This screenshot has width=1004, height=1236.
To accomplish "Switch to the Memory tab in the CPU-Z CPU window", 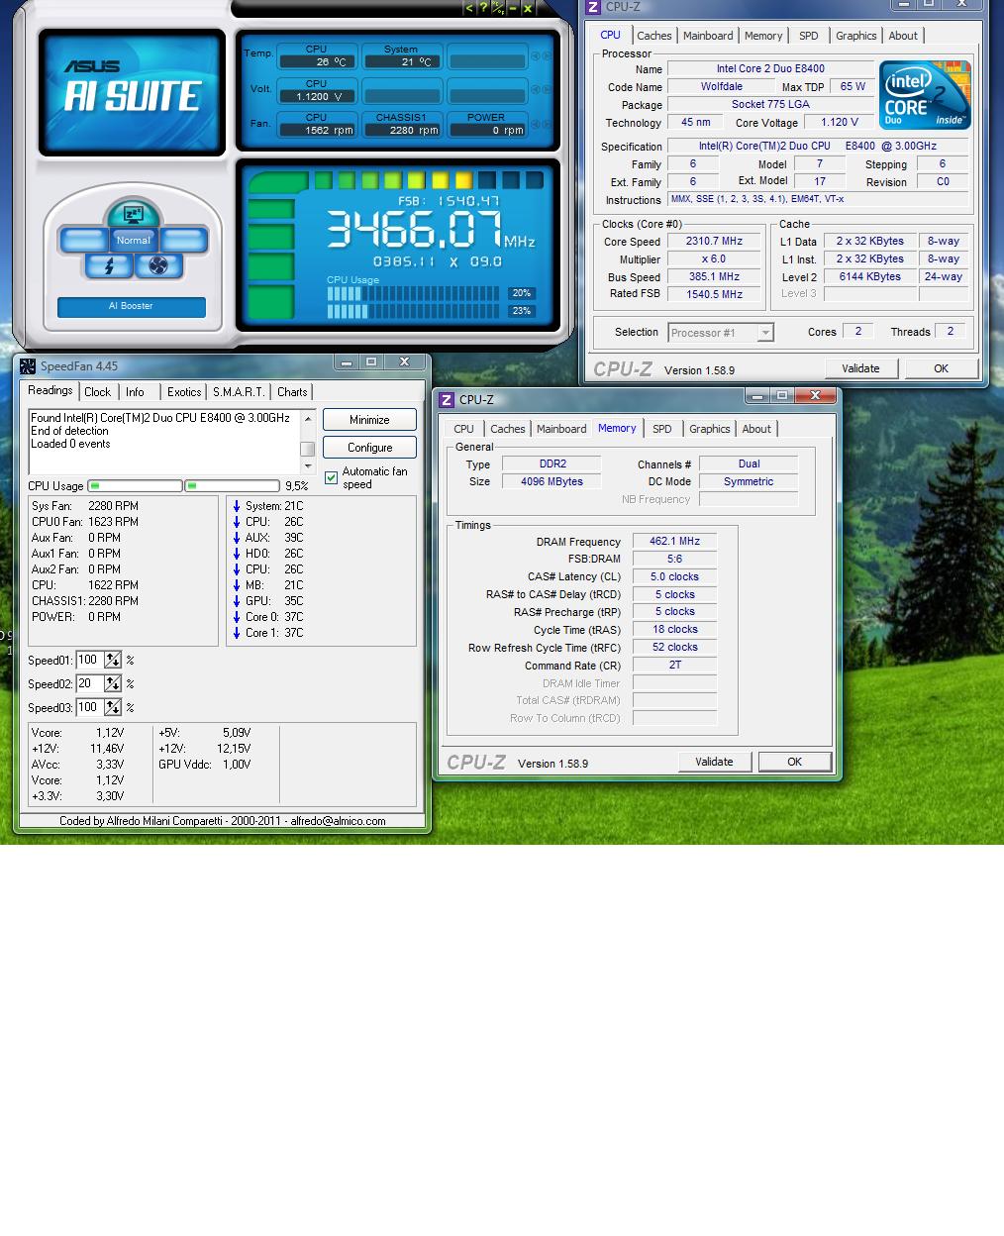I will [x=763, y=36].
